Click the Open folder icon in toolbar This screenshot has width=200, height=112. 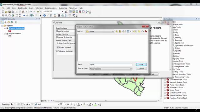tap(6, 12)
